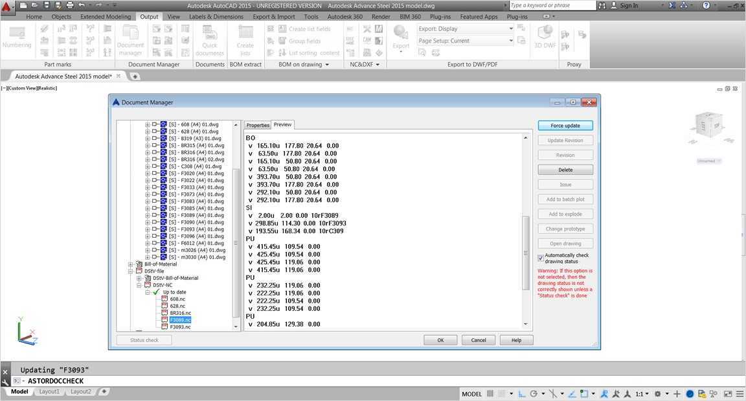Toggle Automatically check drawing status checkbox
Viewport: 746px width, 401px height.
tap(541, 258)
